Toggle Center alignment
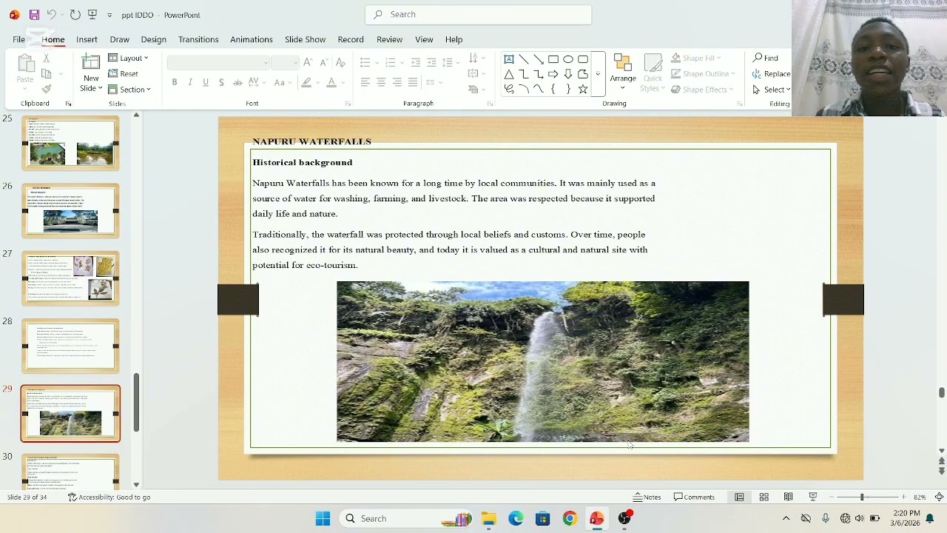This screenshot has width=947, height=533. click(381, 82)
